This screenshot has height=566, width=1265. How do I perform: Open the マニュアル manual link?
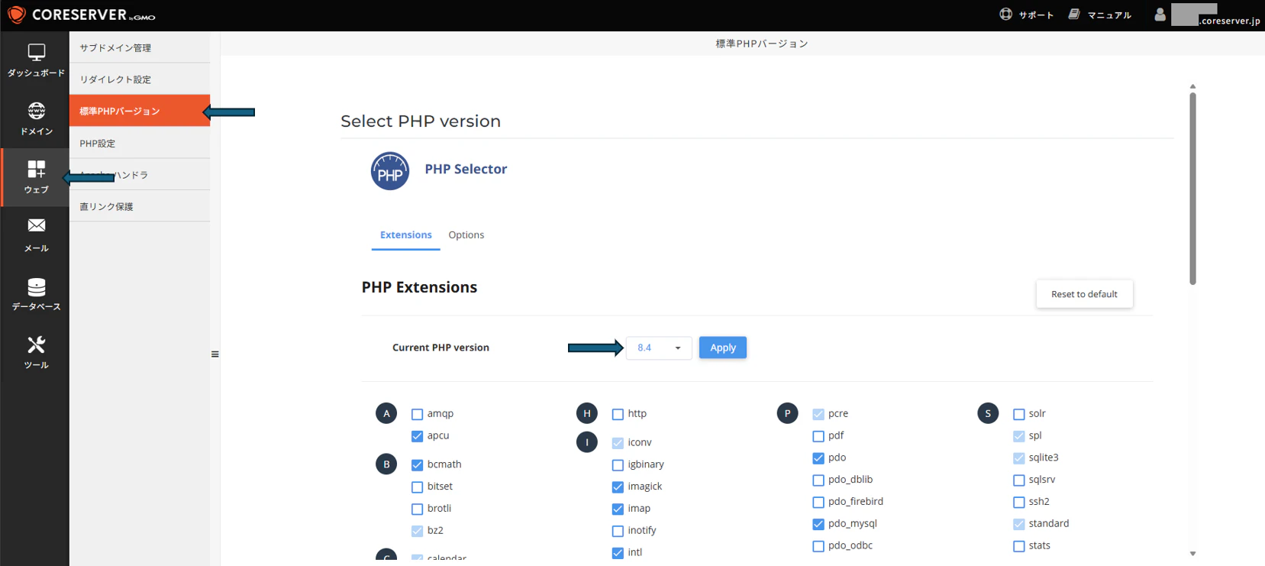(1109, 15)
